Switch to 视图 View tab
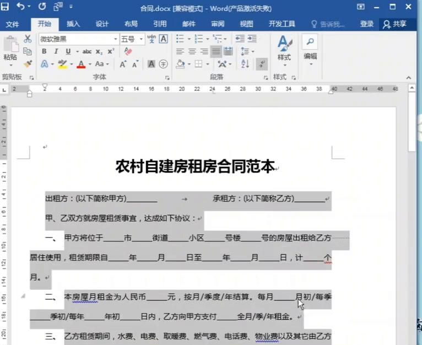Image resolution: width=422 pixels, height=345 pixels. coord(246,24)
